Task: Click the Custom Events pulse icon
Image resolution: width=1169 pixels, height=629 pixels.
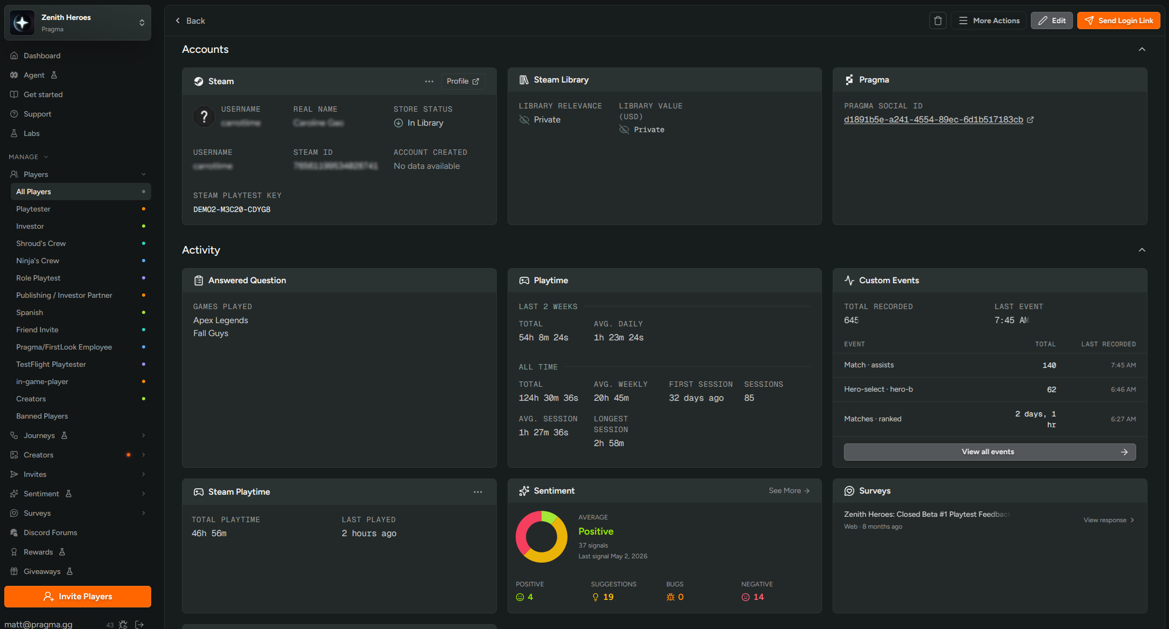Action: coord(849,281)
